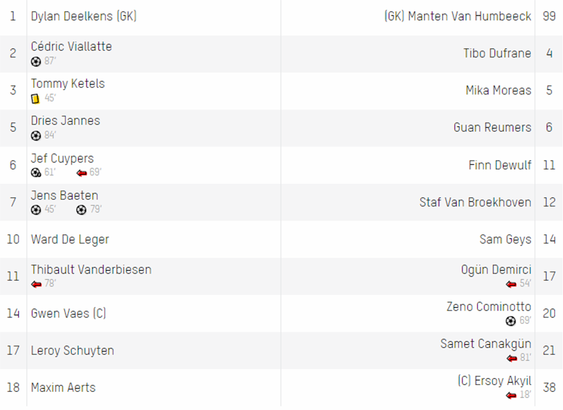Click the goal icon under Cédric Viallatte
Viewport: 563px width, 410px height.
click(x=36, y=62)
